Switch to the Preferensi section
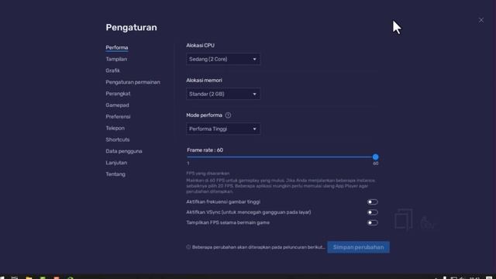The width and height of the screenshot is (496, 279). click(118, 117)
